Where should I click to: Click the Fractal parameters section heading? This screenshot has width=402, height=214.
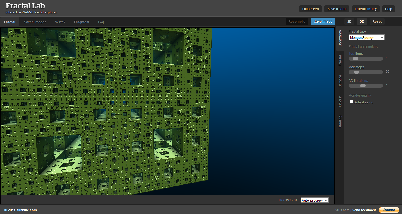(x=363, y=47)
